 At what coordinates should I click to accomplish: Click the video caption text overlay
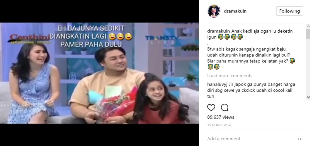pyautogui.click(x=91, y=36)
